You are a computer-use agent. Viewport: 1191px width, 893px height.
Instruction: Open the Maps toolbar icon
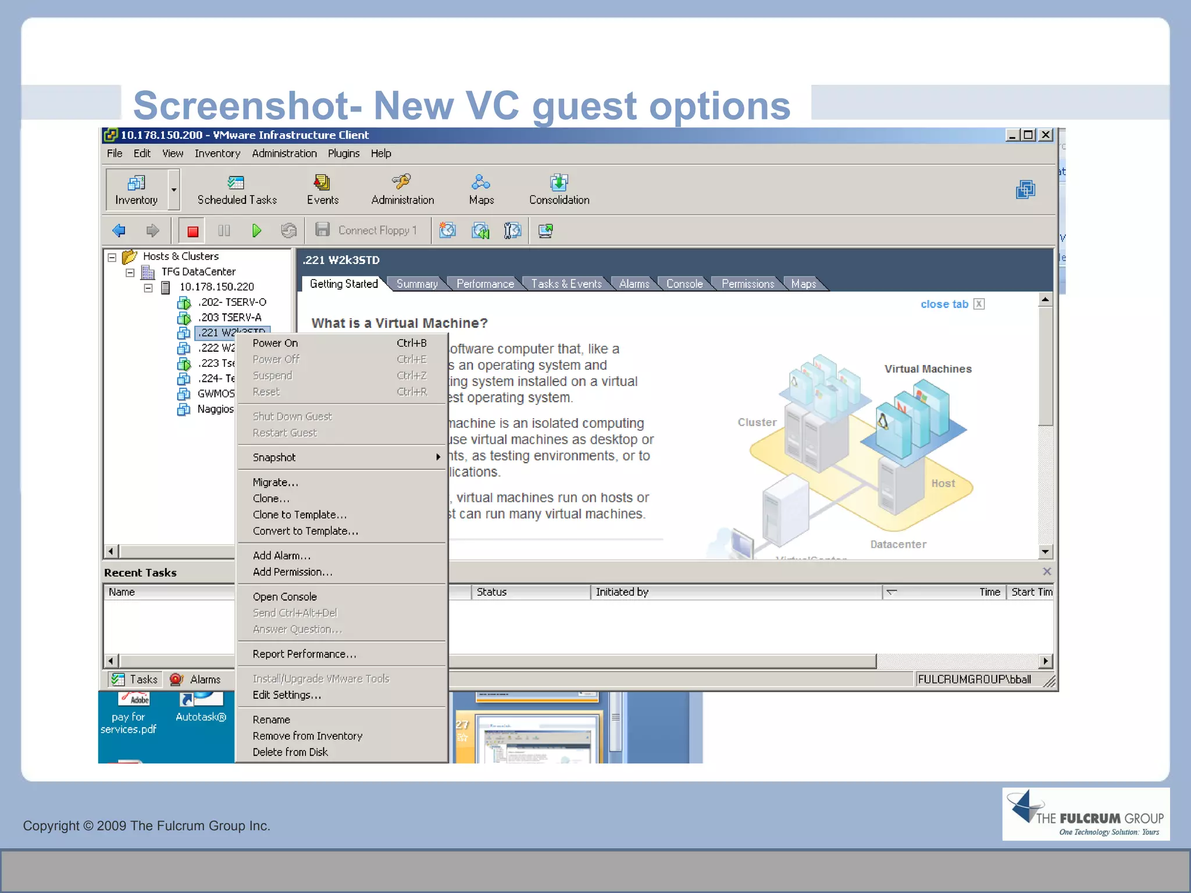(x=482, y=190)
